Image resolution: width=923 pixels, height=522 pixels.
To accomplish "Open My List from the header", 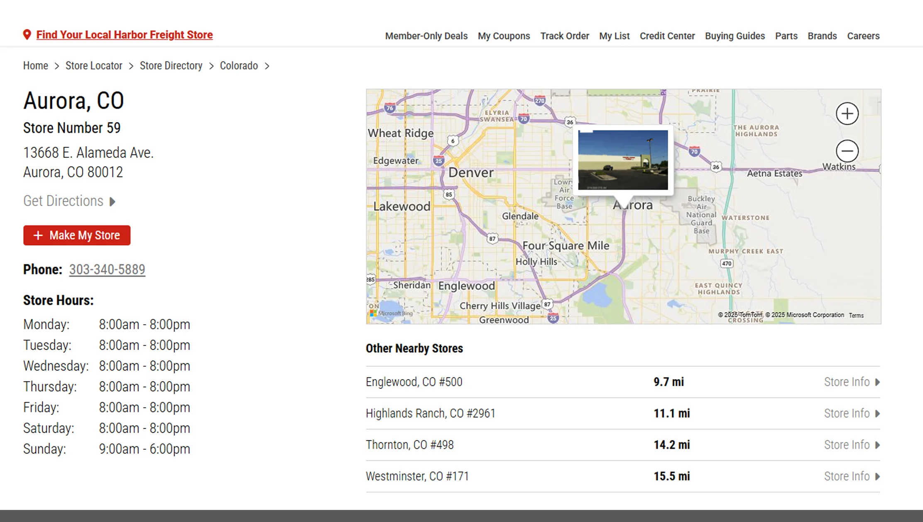I will (614, 36).
